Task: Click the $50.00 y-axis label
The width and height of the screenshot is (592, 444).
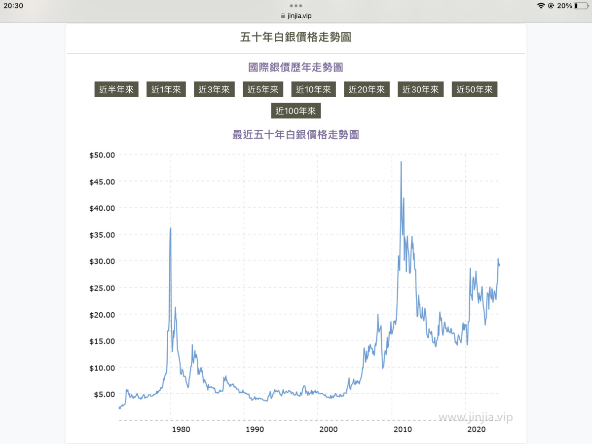Action: click(102, 155)
